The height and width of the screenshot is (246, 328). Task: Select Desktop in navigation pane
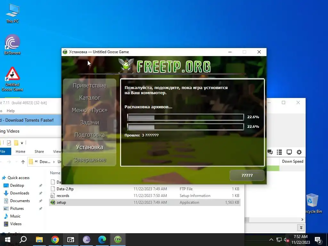[14, 185]
